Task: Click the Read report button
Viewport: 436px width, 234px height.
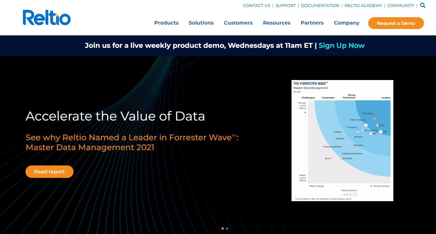Action: click(x=49, y=172)
